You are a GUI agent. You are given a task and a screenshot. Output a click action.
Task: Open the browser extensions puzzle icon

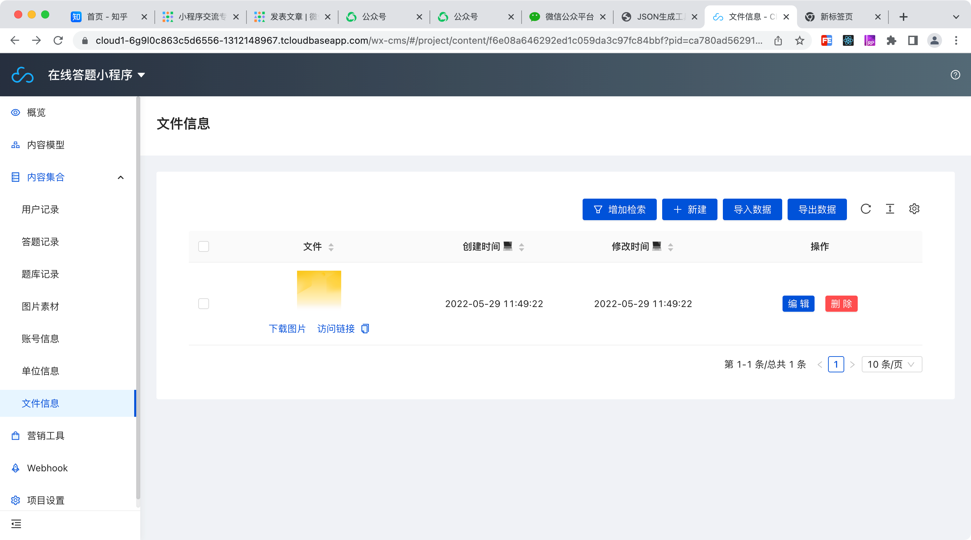[x=891, y=40]
